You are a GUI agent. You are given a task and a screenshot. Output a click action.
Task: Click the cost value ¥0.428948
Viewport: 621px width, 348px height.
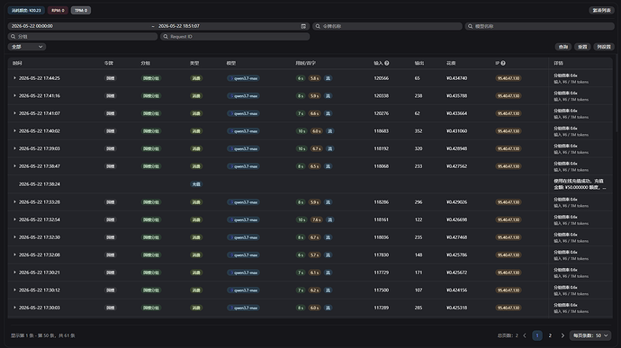(456, 149)
